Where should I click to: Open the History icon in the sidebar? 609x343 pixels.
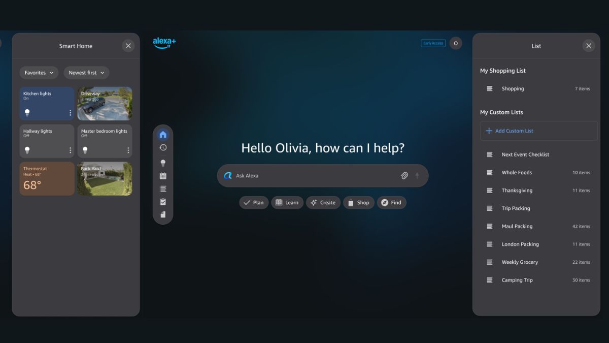[163, 147]
